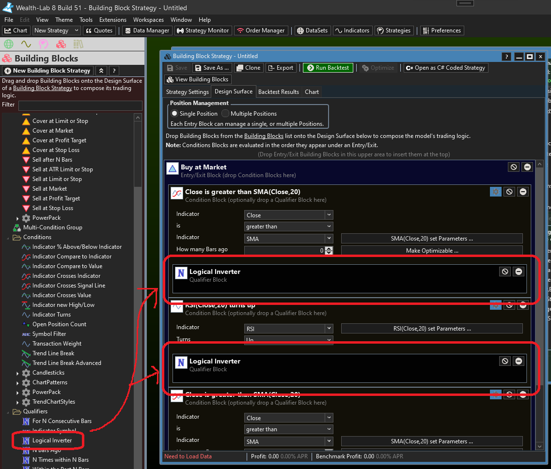
Task: Increase the How many Bars ago value
Action: click(x=329, y=248)
